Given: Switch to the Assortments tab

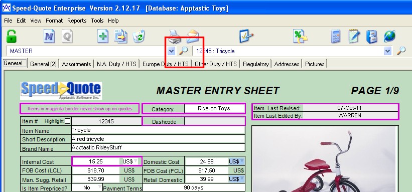Looking at the screenshot, I should 76,64.
